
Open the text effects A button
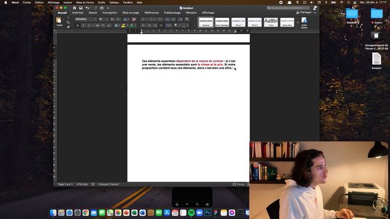[116, 26]
